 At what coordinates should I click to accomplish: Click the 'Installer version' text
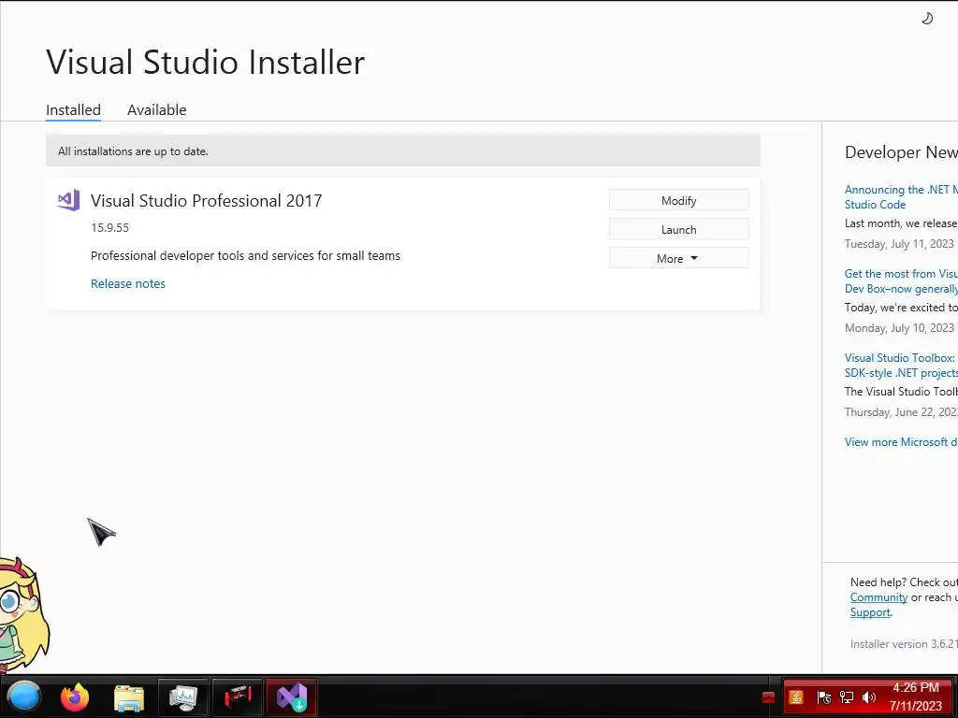[904, 643]
